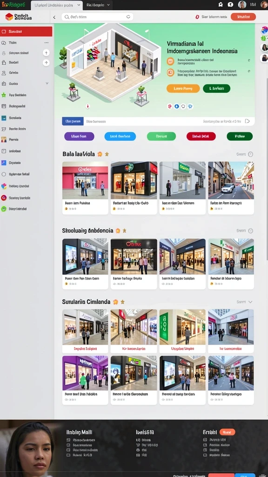Open the dropdown arrow on the first top tab
The image size is (268, 477).
79,5
